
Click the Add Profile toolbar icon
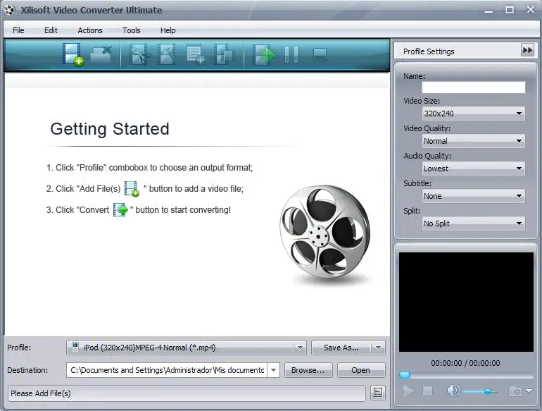(x=196, y=54)
